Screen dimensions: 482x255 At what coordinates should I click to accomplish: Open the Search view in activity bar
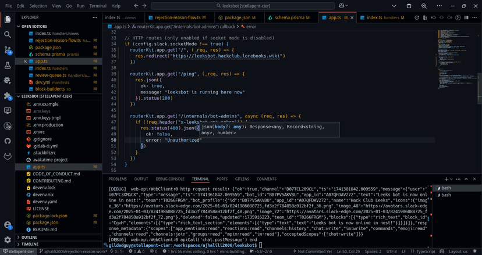point(8,35)
